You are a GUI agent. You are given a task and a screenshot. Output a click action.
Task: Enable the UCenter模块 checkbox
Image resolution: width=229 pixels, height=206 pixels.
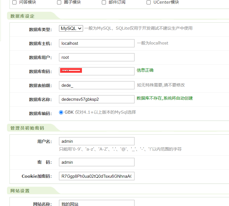click(x=148, y=2)
